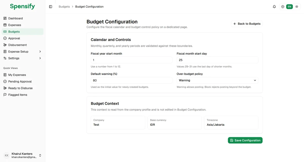Click Budgets breadcrumb link
The height and width of the screenshot is (162, 304).
tap(64, 7)
